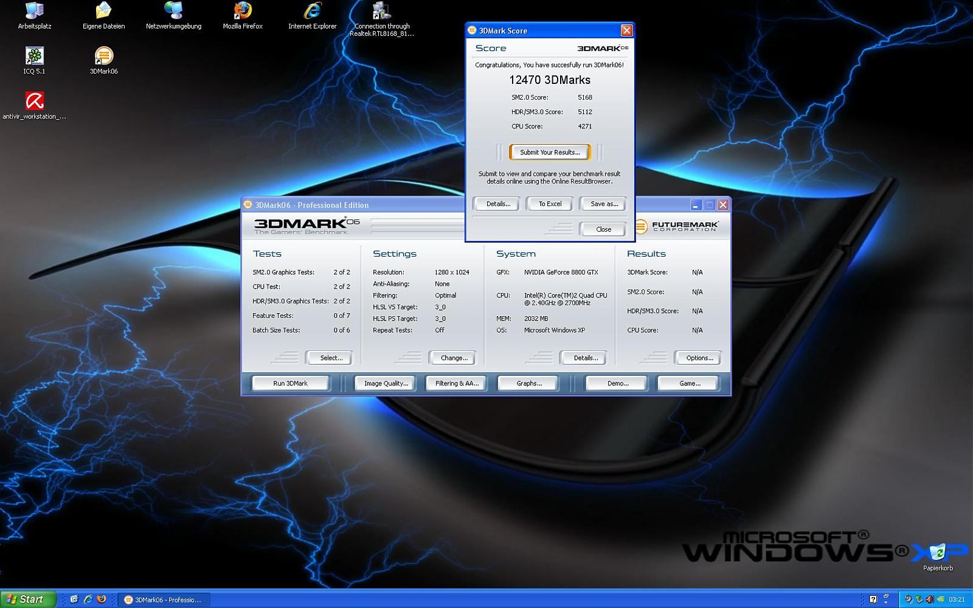Click the 3DMark06 main window title icon
Image resolution: width=973 pixels, height=608 pixels.
click(x=248, y=205)
